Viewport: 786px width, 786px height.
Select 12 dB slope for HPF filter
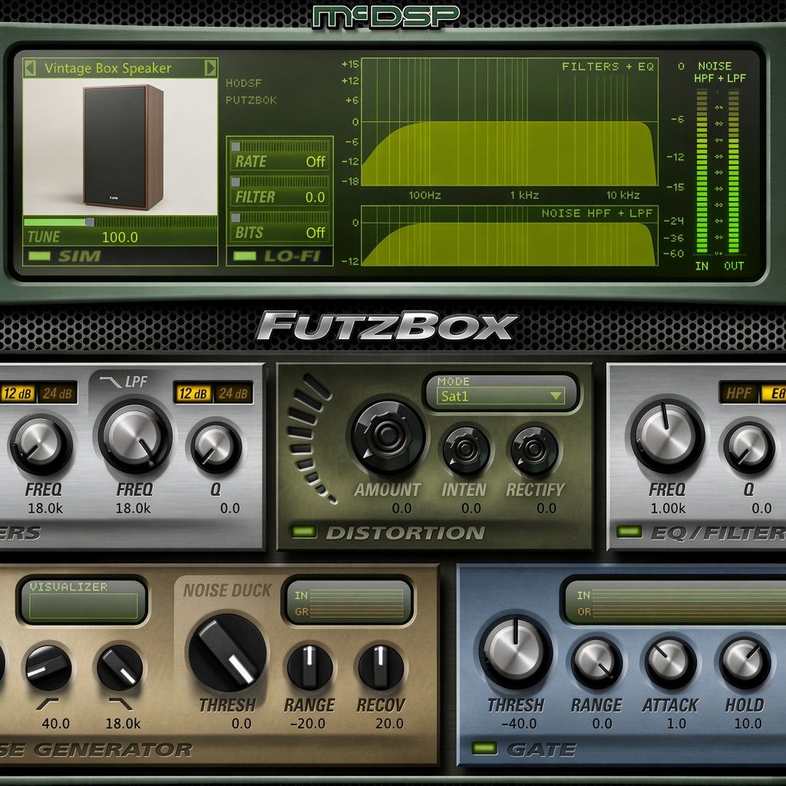[x=18, y=394]
